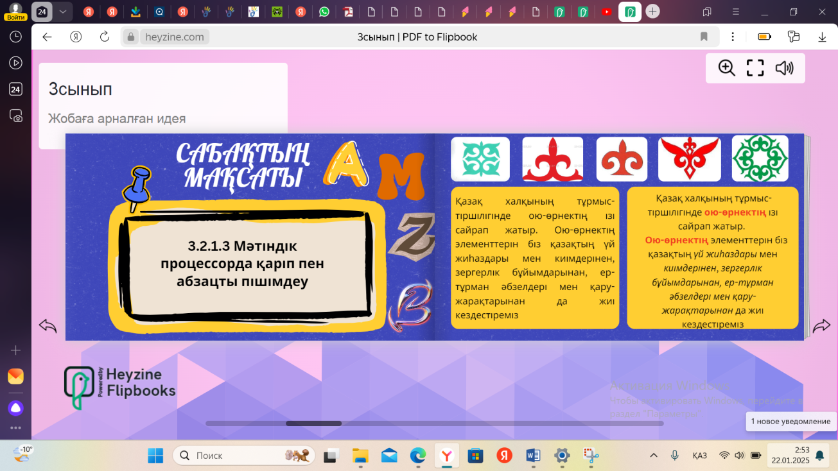Viewport: 838px width, 471px height.
Task: Launch the Alice assistant from sidebar
Action: click(x=15, y=407)
